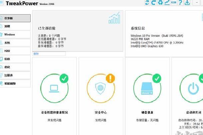The image size is (203, 135).
Task: Click the 浏览器清理器: 0 字节 line
Action: (x=52, y=39)
